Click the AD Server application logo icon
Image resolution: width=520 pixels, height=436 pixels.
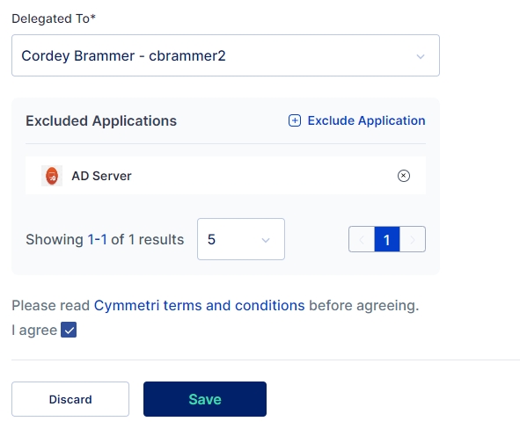[52, 176]
